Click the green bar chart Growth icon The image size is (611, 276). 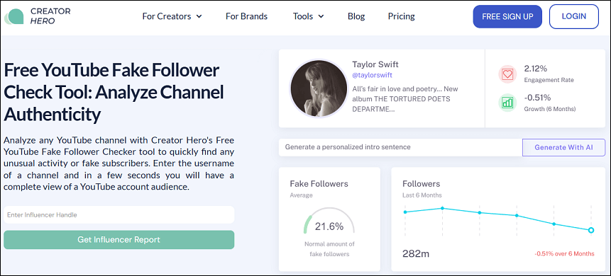[x=507, y=103]
